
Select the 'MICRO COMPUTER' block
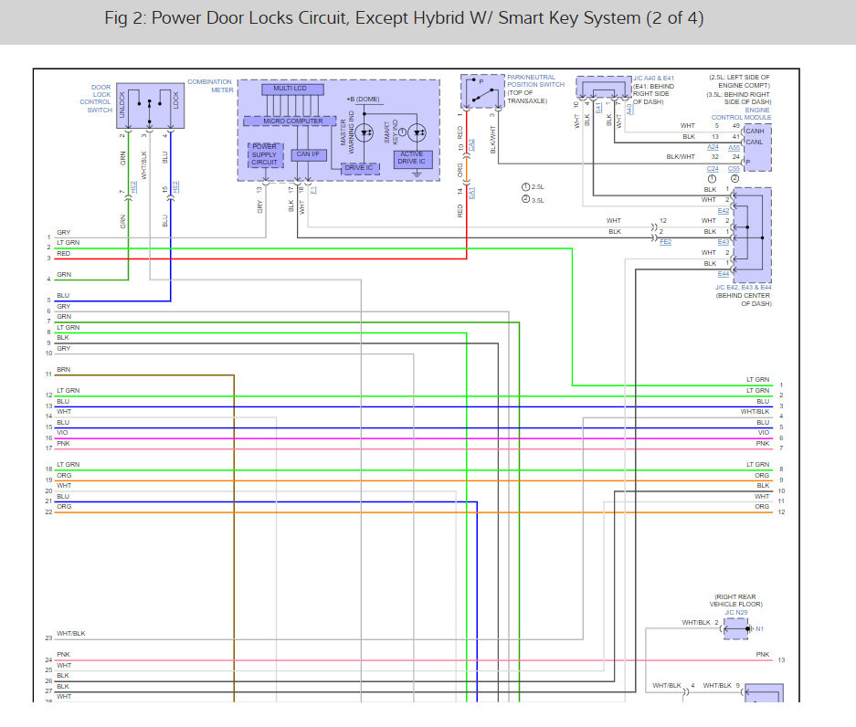tap(290, 121)
